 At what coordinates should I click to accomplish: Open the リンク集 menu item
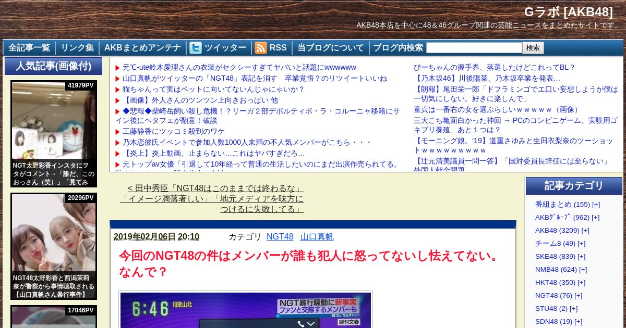77,48
